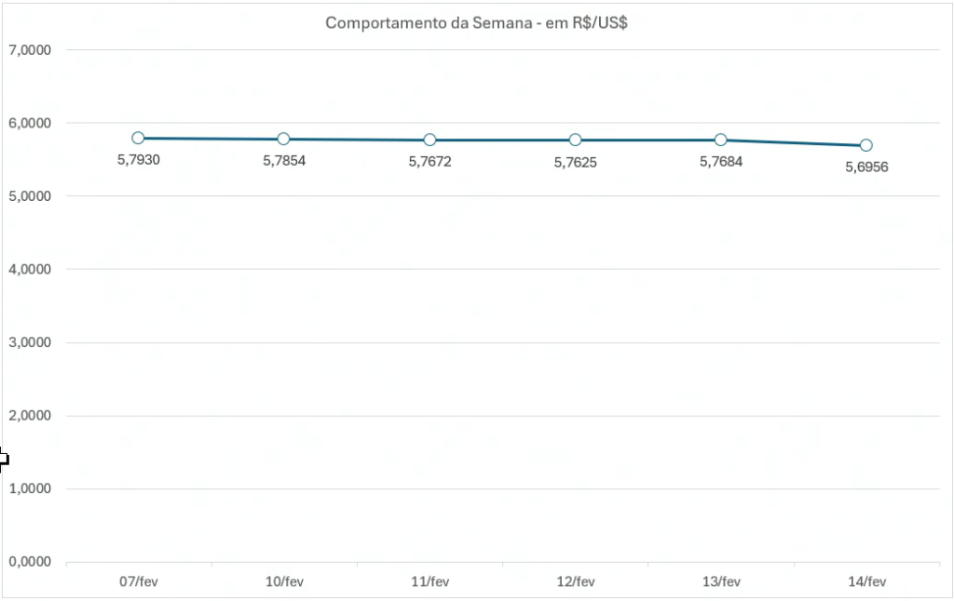954x601 pixels.
Task: Click the 07/fev horizontal axis label
Action: click(138, 582)
